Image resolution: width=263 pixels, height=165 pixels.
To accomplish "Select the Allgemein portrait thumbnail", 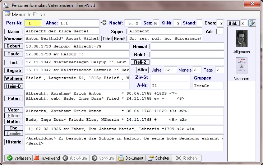I will [241, 38].
